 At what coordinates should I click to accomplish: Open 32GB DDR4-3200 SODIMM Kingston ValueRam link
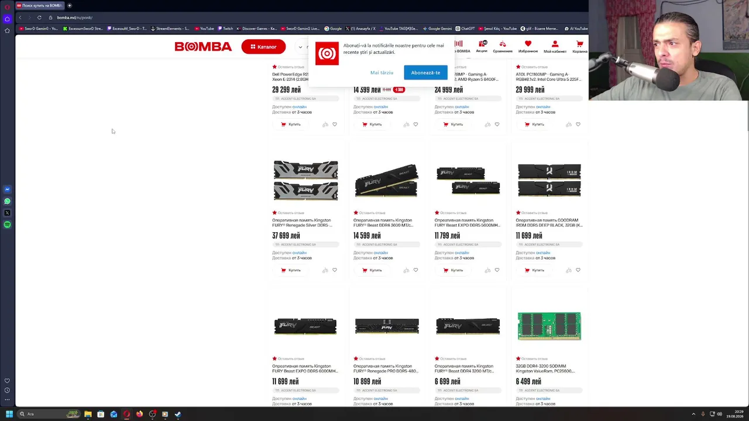click(x=545, y=368)
